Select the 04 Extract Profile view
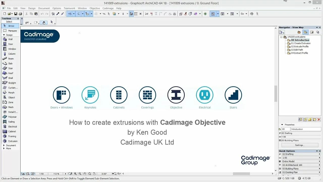Image resolution: width=323 pixels, height=182 pixels. [x=300, y=53]
